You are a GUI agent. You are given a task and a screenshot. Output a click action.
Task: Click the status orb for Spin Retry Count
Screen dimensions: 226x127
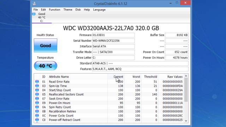(37, 107)
